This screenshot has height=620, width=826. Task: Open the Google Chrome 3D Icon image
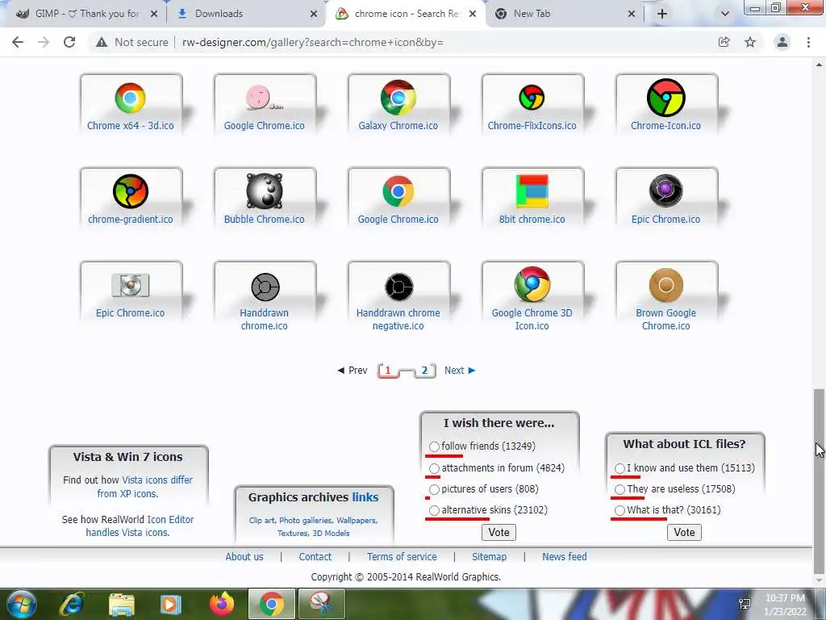(x=532, y=285)
